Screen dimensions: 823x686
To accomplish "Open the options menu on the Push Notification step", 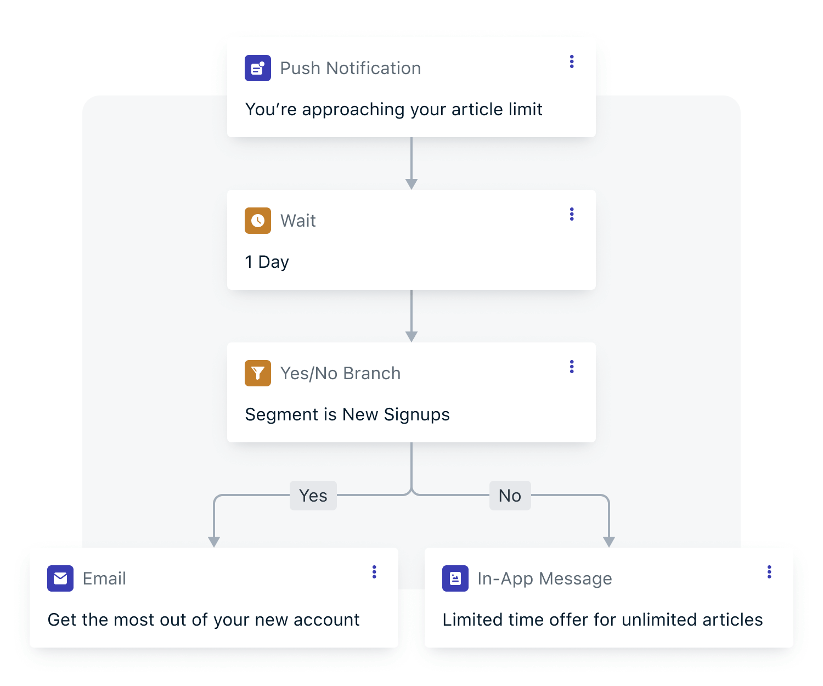I will [x=572, y=61].
